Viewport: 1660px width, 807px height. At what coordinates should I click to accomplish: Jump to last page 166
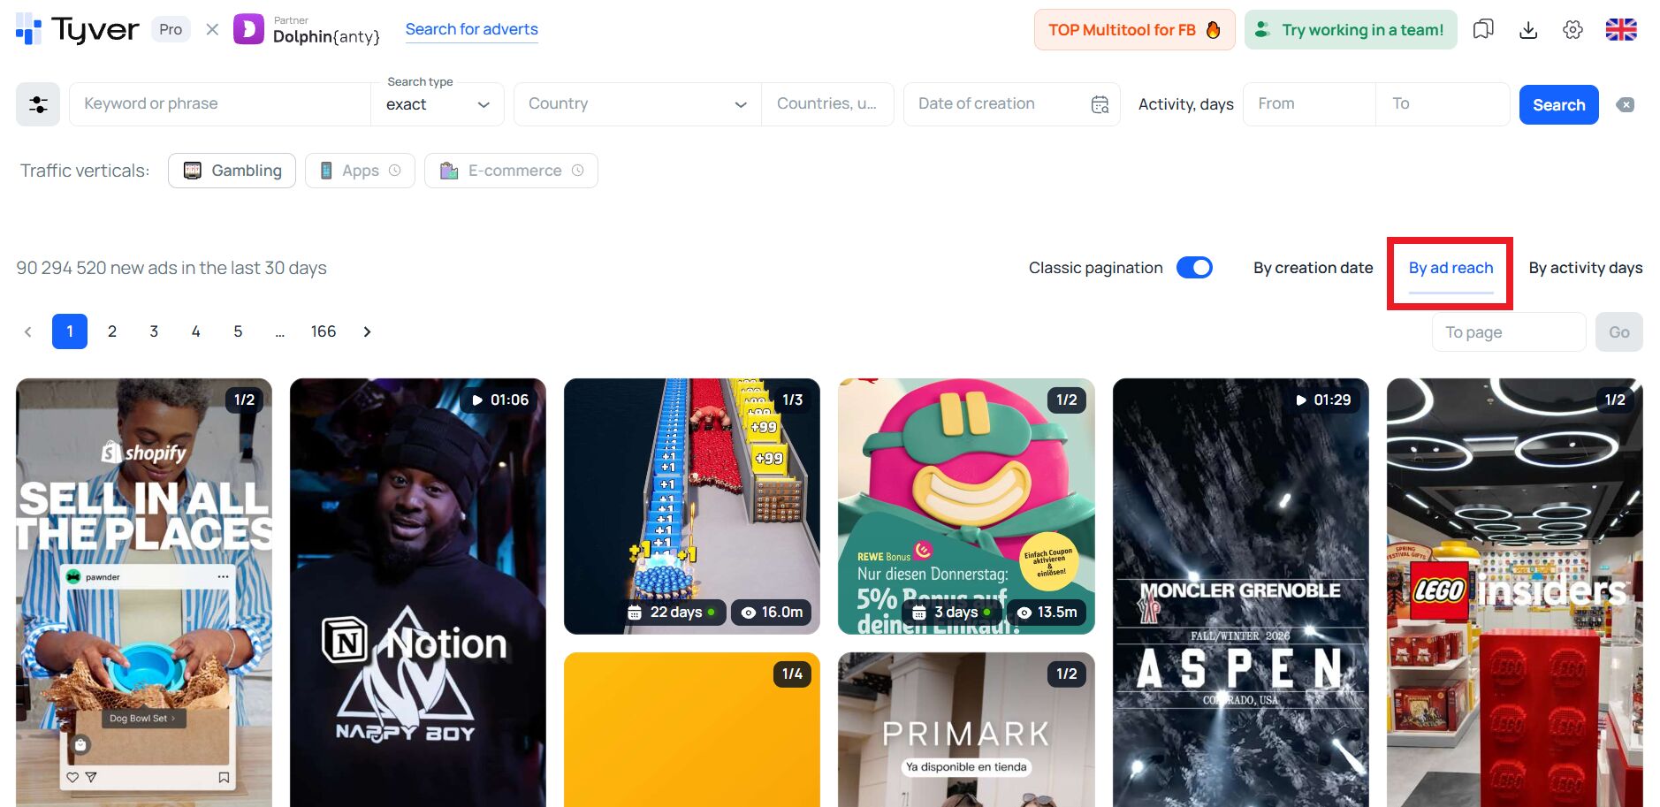coord(324,331)
